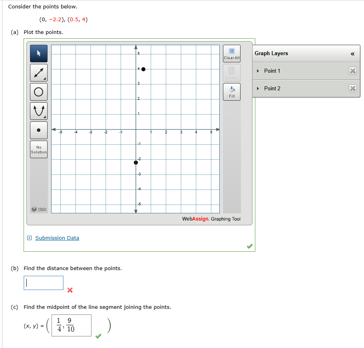Screen dimensions: 364x348
Task: Select the parabola drawing tool
Action: point(38,111)
